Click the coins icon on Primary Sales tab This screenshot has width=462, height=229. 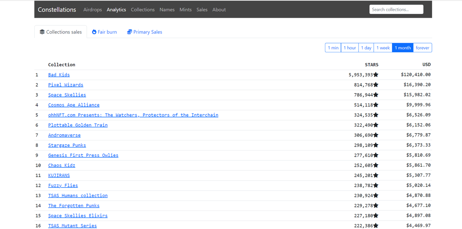tap(130, 32)
